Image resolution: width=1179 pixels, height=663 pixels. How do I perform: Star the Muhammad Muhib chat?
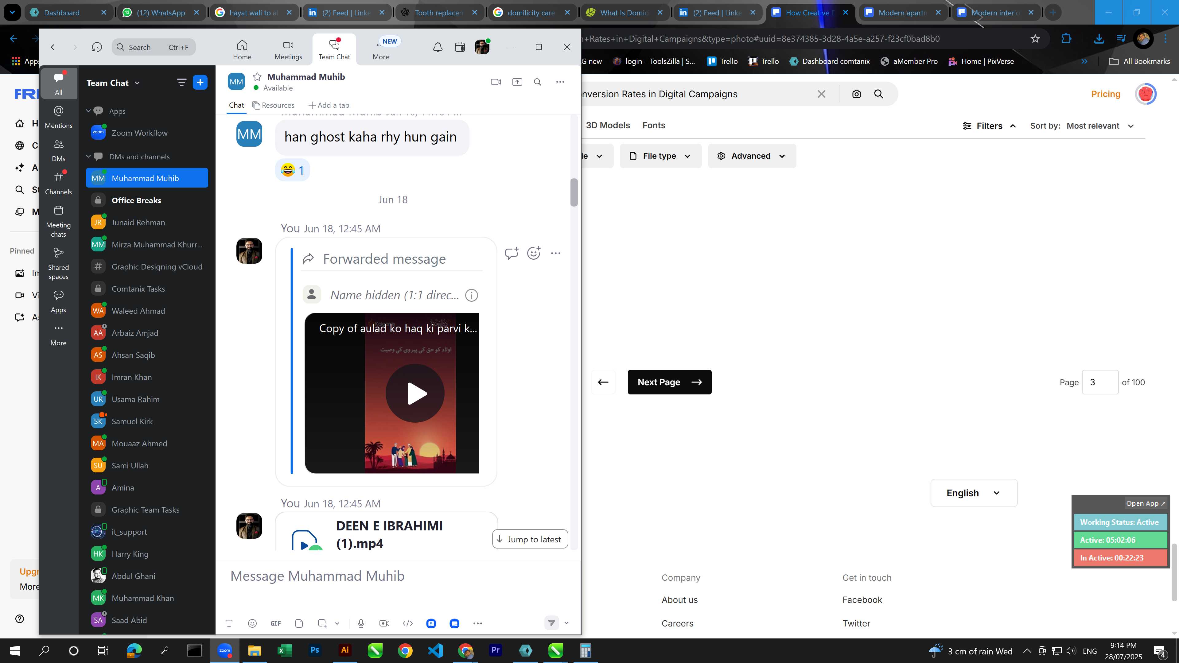coord(257,76)
